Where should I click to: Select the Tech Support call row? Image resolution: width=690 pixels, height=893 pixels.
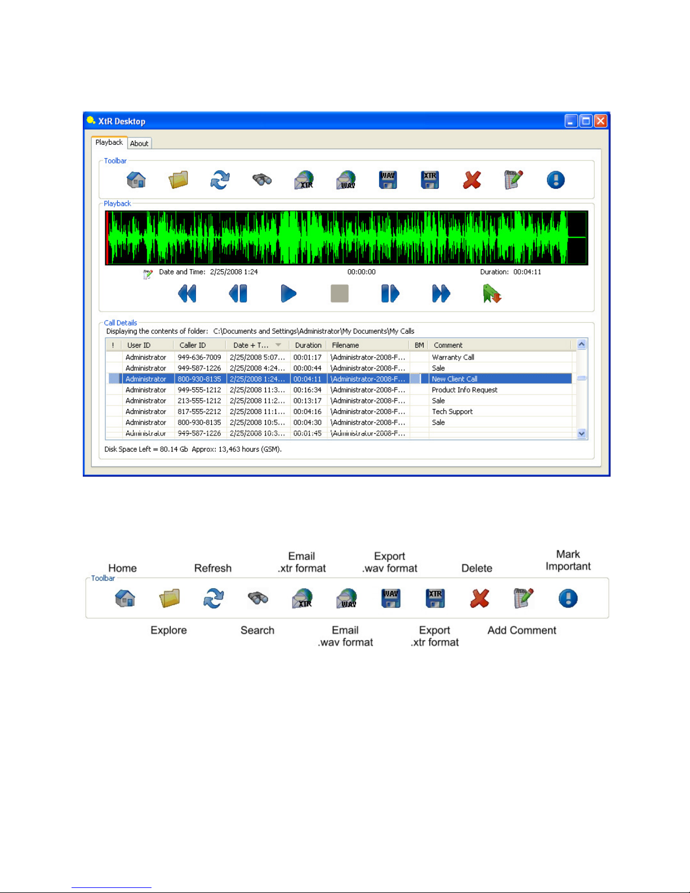coord(340,411)
